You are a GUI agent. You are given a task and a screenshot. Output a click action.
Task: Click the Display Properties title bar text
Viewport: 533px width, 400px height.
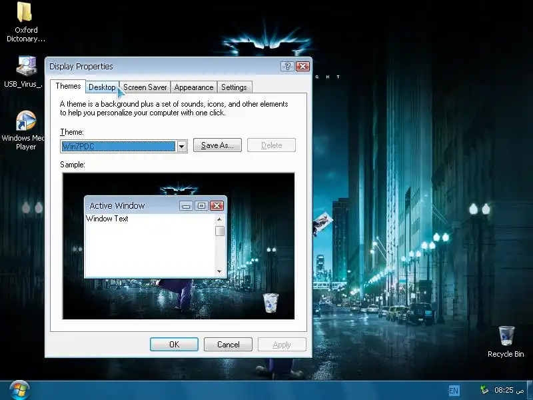81,66
